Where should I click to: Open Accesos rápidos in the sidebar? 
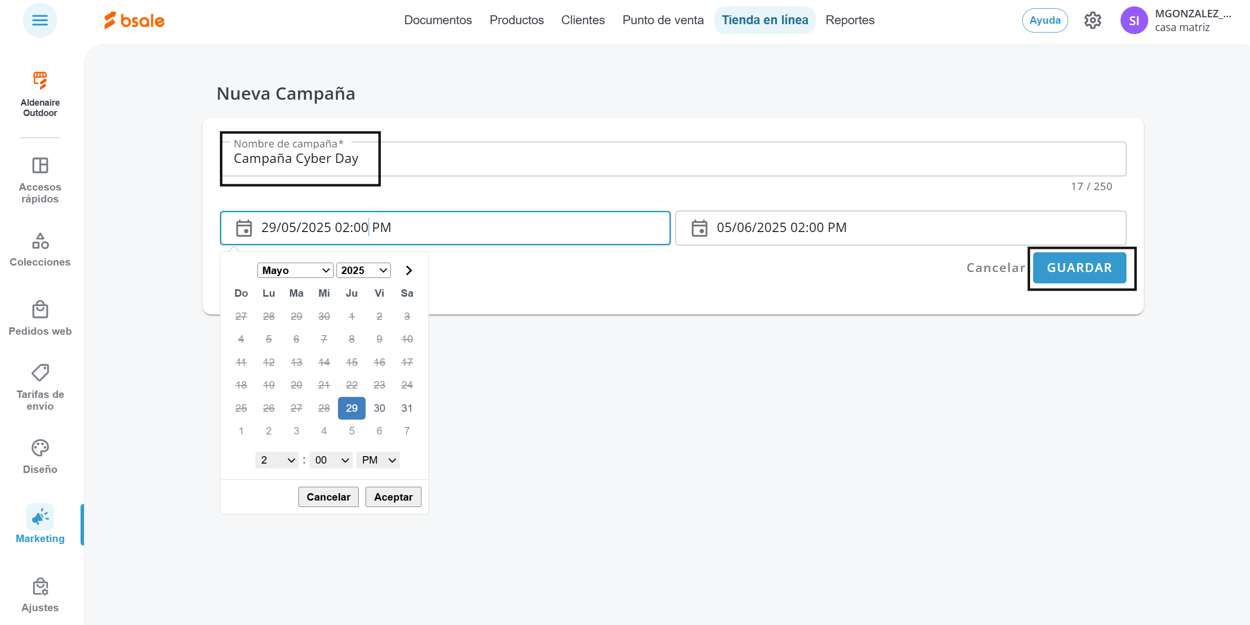pos(40,180)
